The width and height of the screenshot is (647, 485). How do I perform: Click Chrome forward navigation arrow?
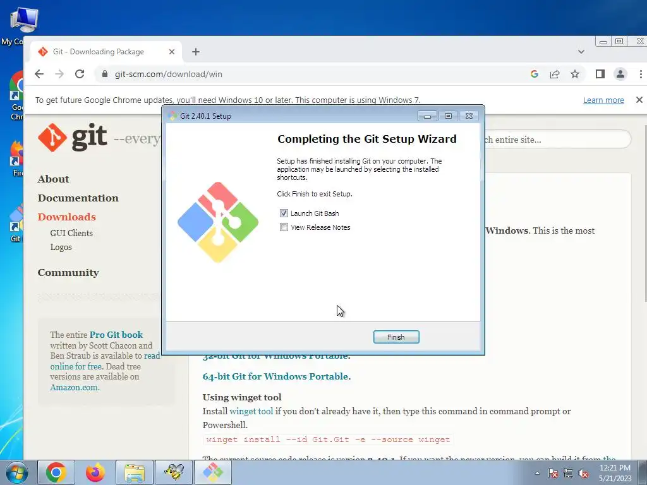point(59,74)
